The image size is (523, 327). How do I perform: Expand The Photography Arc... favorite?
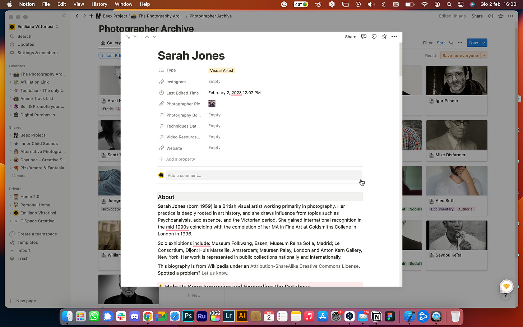point(10,74)
